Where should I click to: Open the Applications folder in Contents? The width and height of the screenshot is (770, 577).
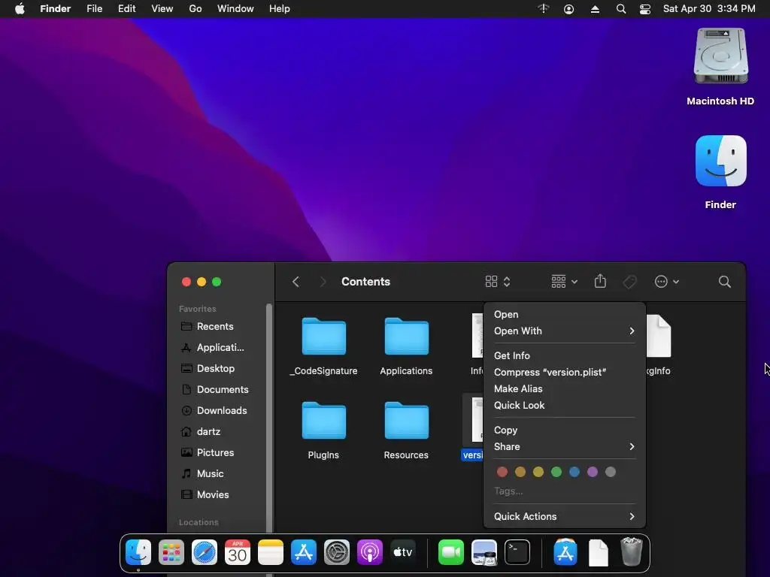point(406,337)
